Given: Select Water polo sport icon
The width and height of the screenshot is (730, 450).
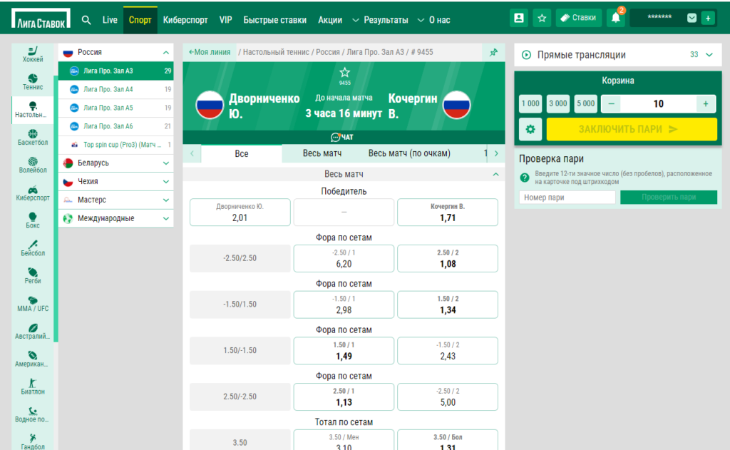Looking at the screenshot, I should tap(33, 414).
